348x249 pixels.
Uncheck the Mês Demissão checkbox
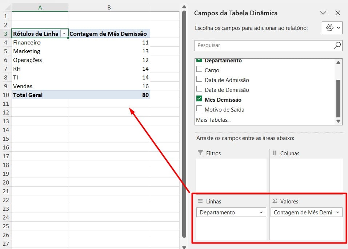[199, 98]
